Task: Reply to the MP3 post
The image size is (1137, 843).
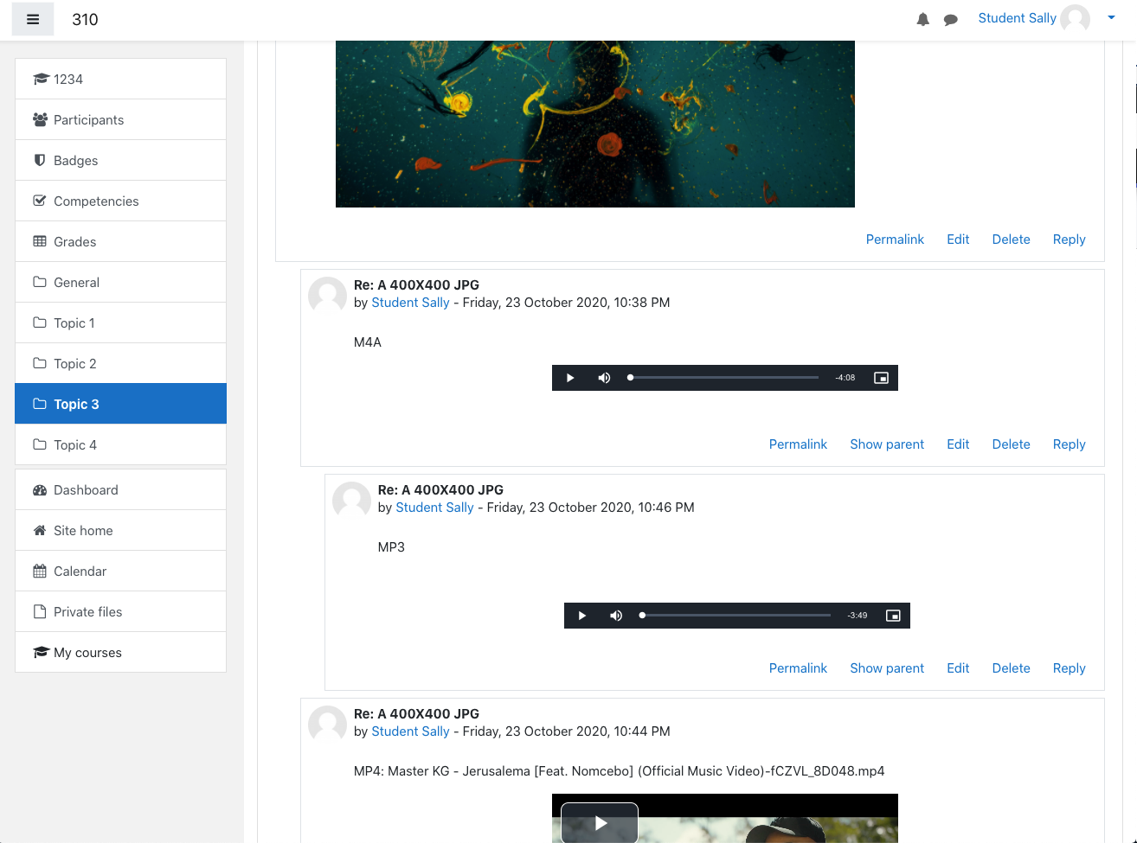Action: point(1069,668)
